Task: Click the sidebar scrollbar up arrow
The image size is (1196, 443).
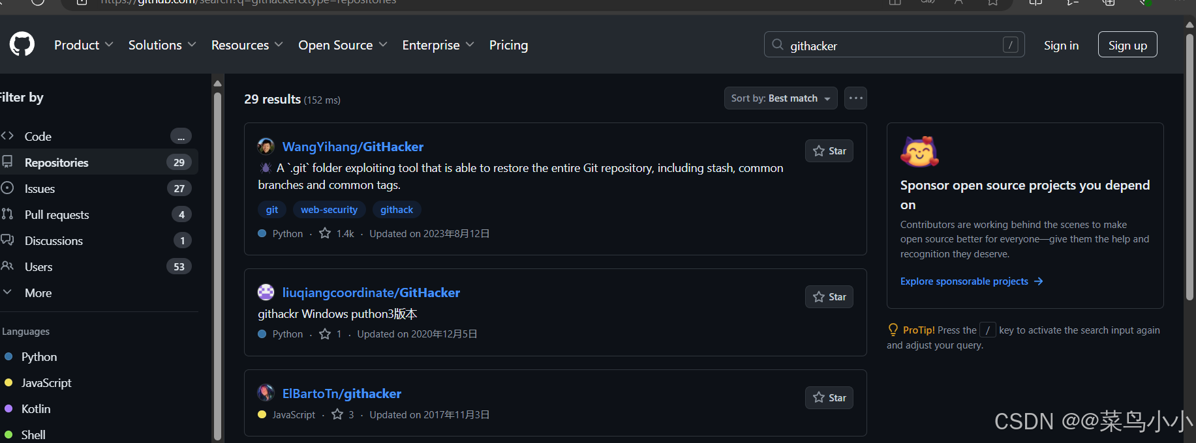Action: click(217, 83)
